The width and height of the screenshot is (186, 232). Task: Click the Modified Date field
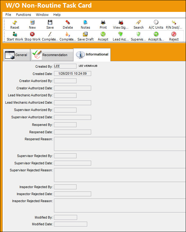point(70,224)
